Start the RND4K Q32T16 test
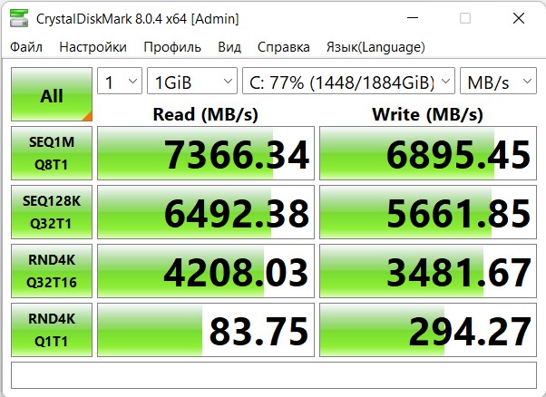Viewport: 546px width, 397px height. pyautogui.click(x=52, y=271)
